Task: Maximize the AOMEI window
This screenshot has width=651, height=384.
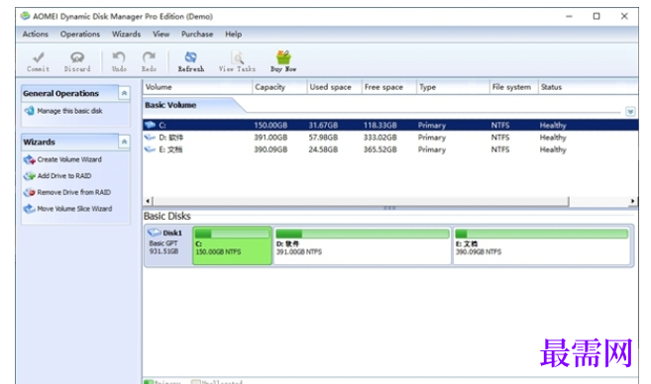Action: 597,16
